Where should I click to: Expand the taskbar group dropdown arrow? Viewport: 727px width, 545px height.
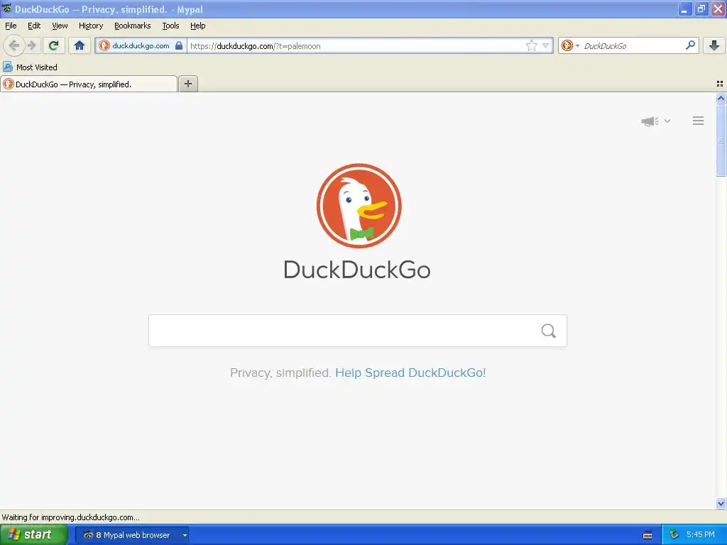(x=185, y=535)
